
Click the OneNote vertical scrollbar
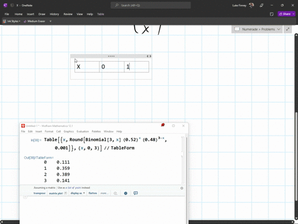pyautogui.click(x=296, y=157)
